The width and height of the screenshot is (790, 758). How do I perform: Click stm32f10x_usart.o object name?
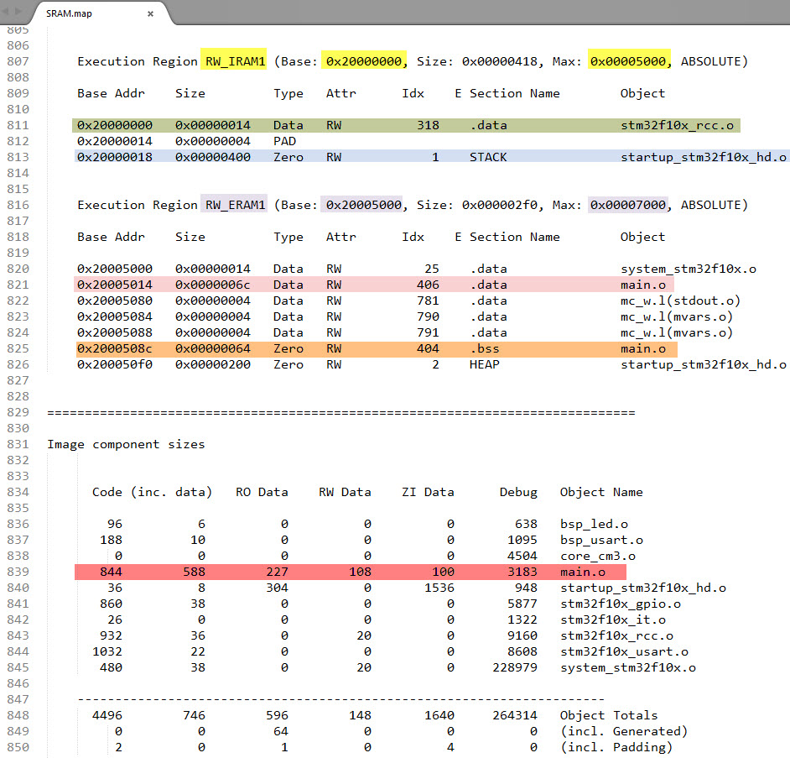pos(624,652)
